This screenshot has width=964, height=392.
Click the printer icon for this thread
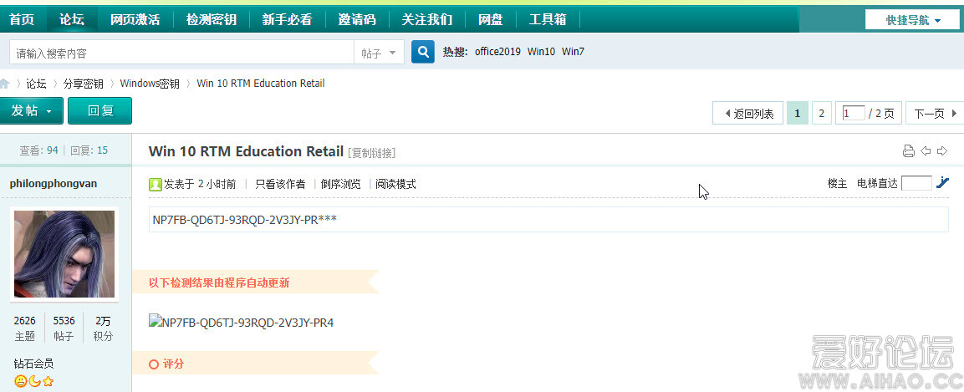pos(909,151)
